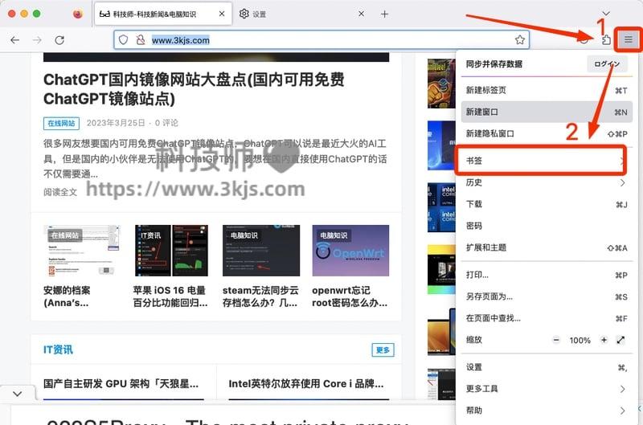Expand the 历史 submenu
The height and width of the screenshot is (425, 643).
point(547,182)
